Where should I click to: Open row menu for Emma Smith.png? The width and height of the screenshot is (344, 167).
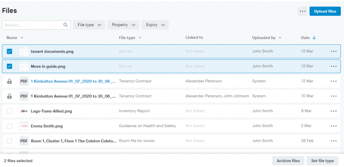click(x=333, y=126)
